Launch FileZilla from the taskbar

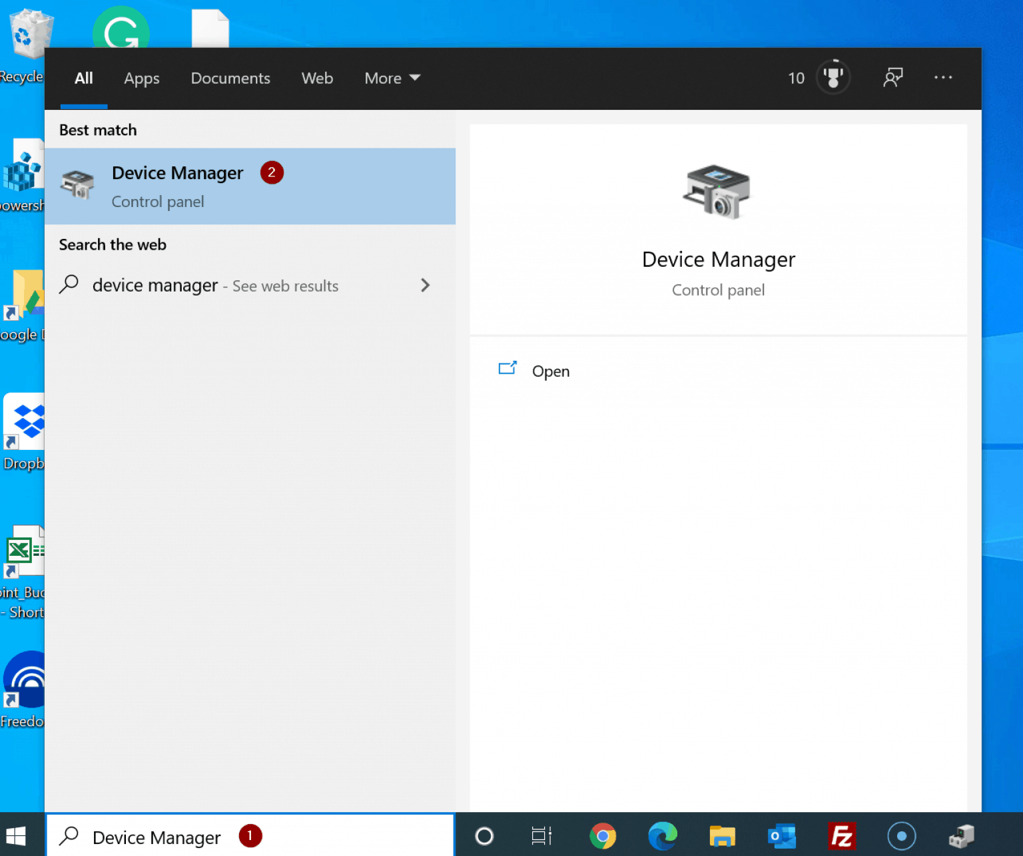(841, 836)
